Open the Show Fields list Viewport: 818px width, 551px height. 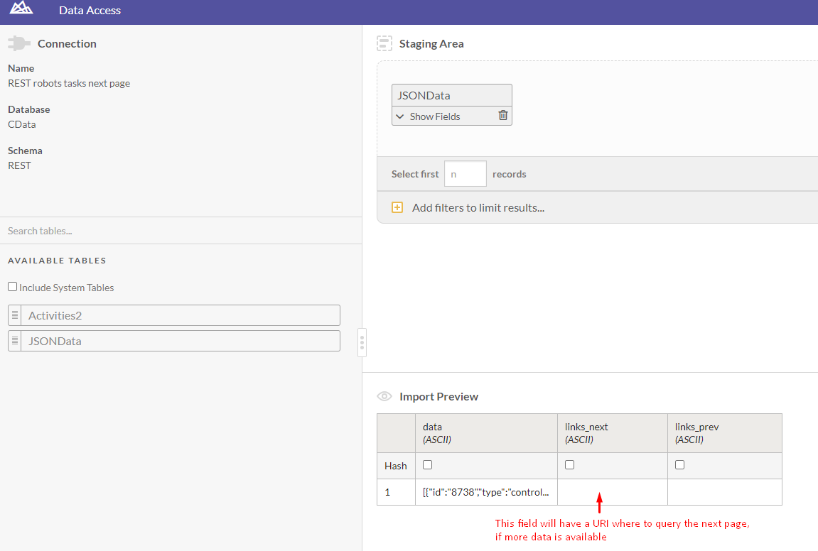pyautogui.click(x=434, y=115)
